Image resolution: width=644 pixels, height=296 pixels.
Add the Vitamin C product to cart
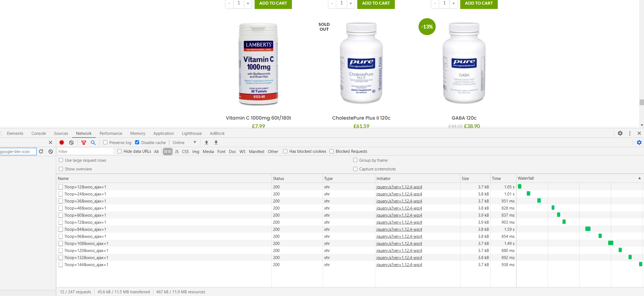(273, 4)
